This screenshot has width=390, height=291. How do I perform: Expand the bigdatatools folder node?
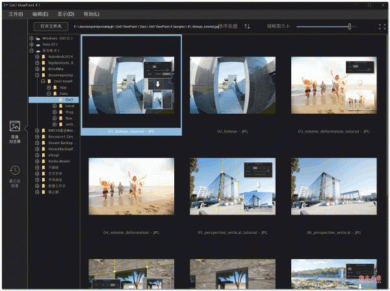37,63
